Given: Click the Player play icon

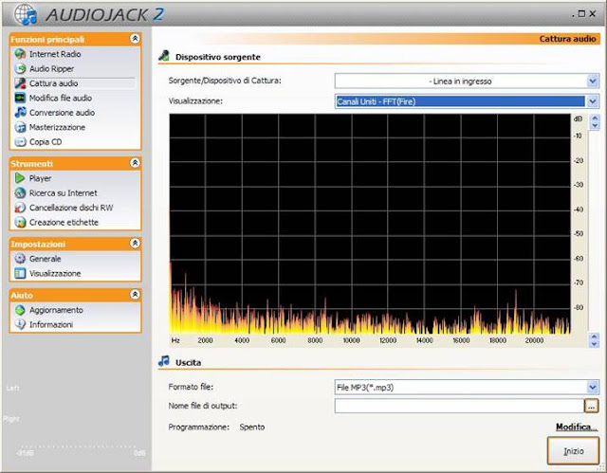Looking at the screenshot, I should click(x=20, y=178).
